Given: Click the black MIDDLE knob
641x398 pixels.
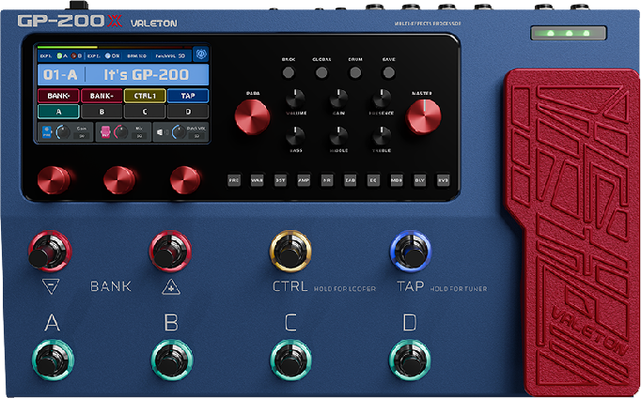Looking at the screenshot, I should [338, 137].
